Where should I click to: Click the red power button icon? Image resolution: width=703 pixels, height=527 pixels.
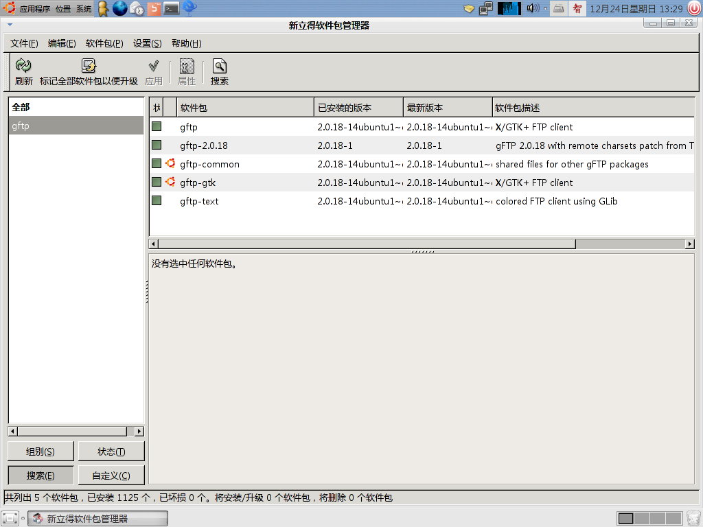[x=694, y=8]
